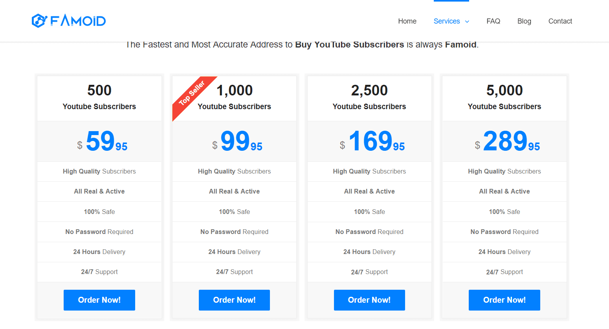Click '24/7 Support' in 2,500 plan
The image size is (609, 329).
369,272
